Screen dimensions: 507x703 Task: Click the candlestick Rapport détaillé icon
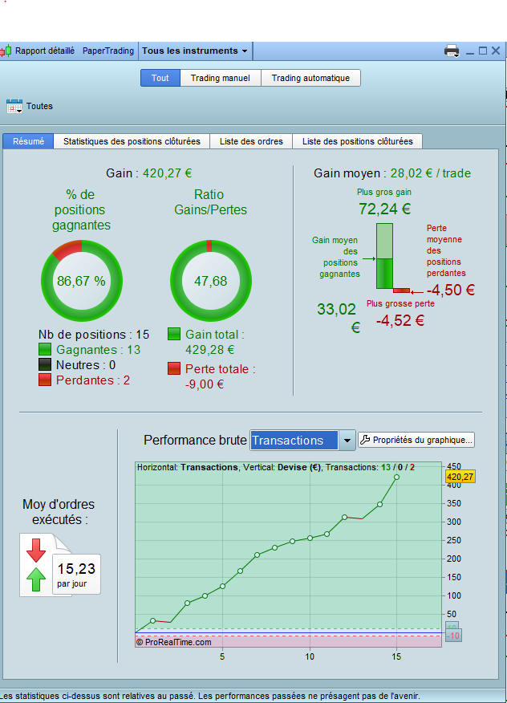pos(6,51)
